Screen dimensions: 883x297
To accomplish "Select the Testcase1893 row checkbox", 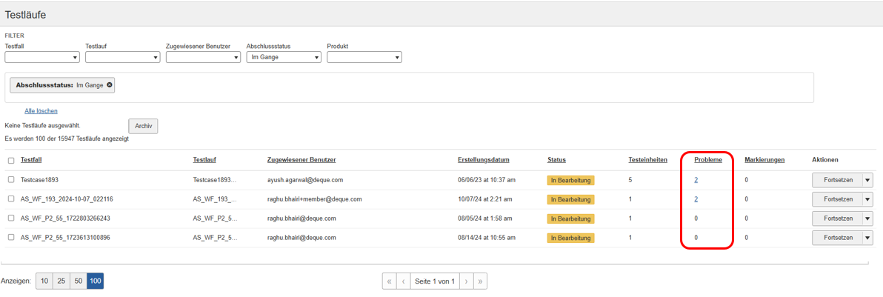I will (x=11, y=180).
